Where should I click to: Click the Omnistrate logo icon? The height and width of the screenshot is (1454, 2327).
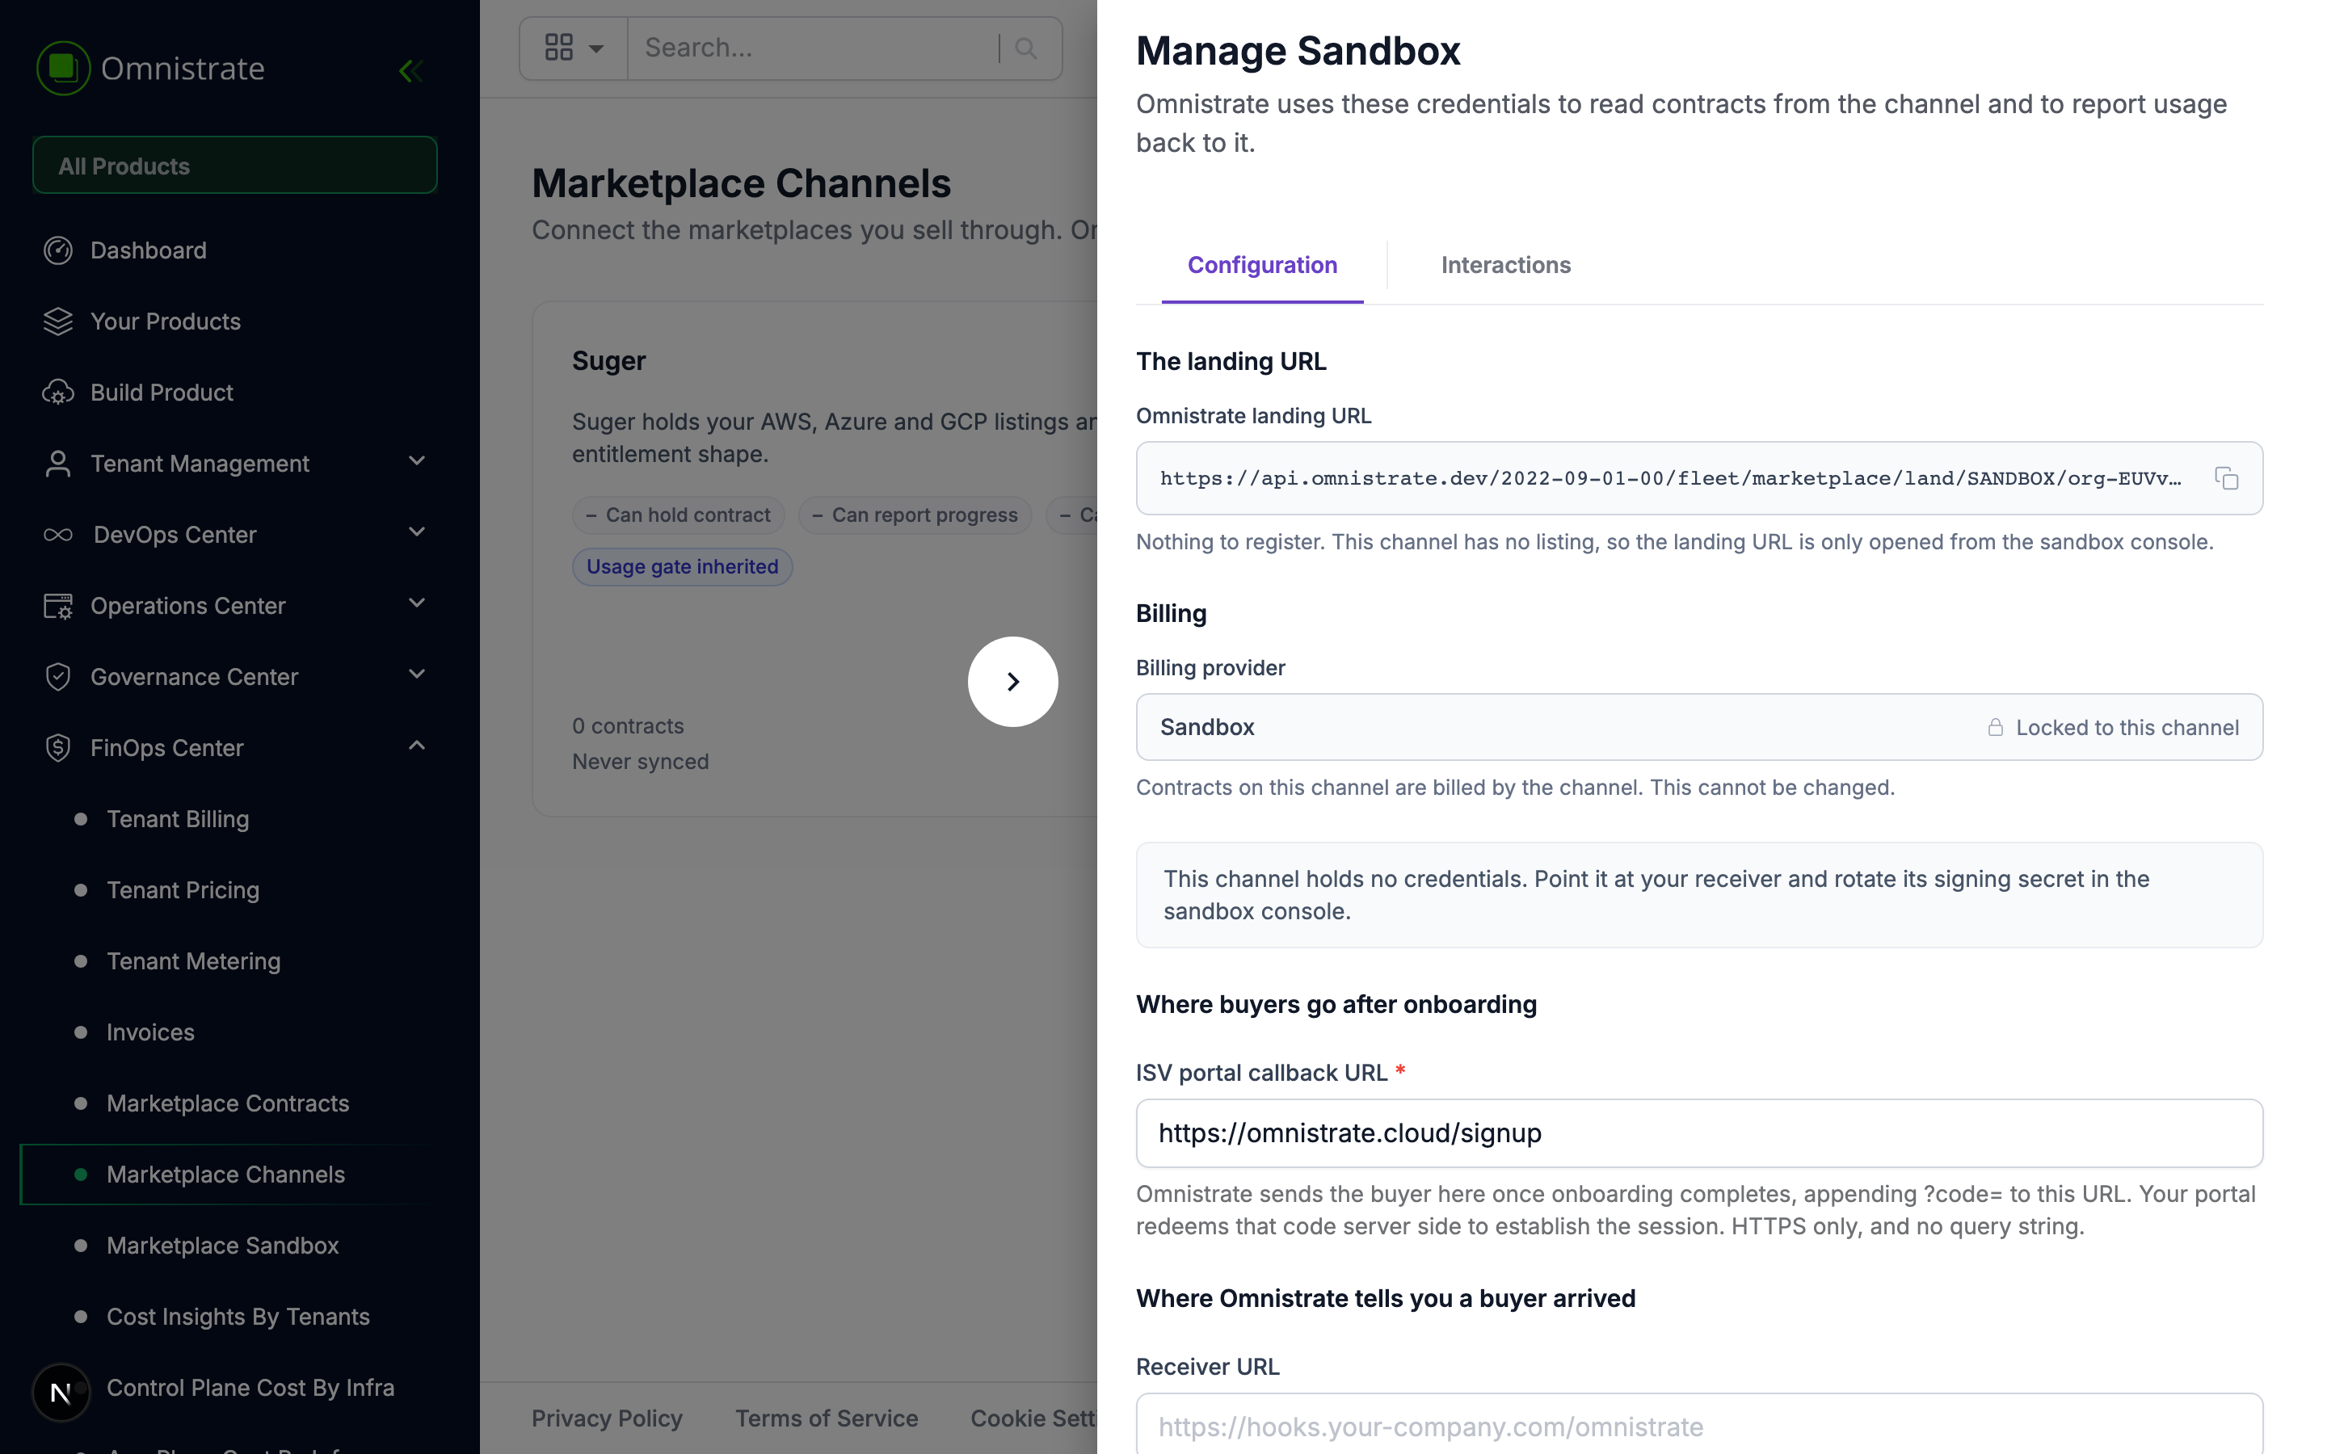(64, 69)
